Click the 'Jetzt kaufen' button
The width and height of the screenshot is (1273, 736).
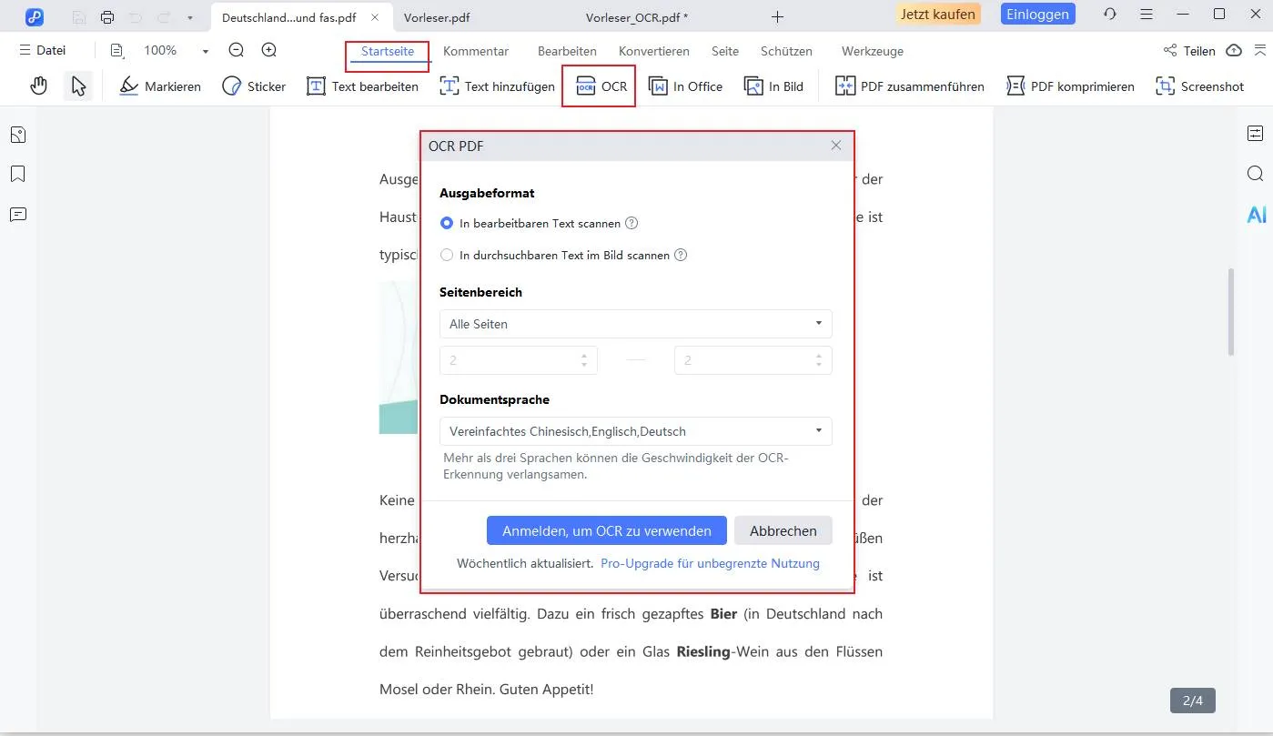point(938,14)
